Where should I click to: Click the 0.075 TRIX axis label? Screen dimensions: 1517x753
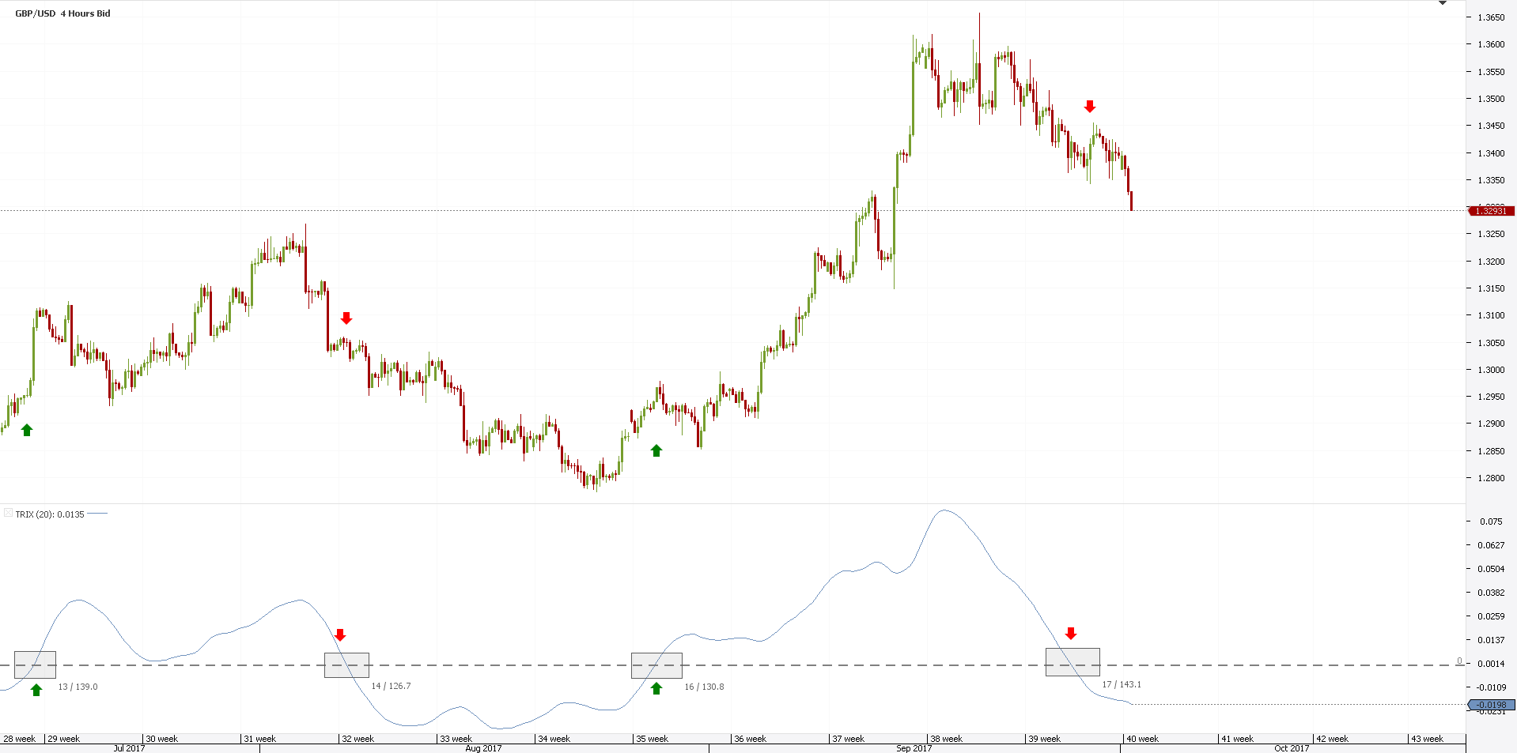click(x=1491, y=521)
